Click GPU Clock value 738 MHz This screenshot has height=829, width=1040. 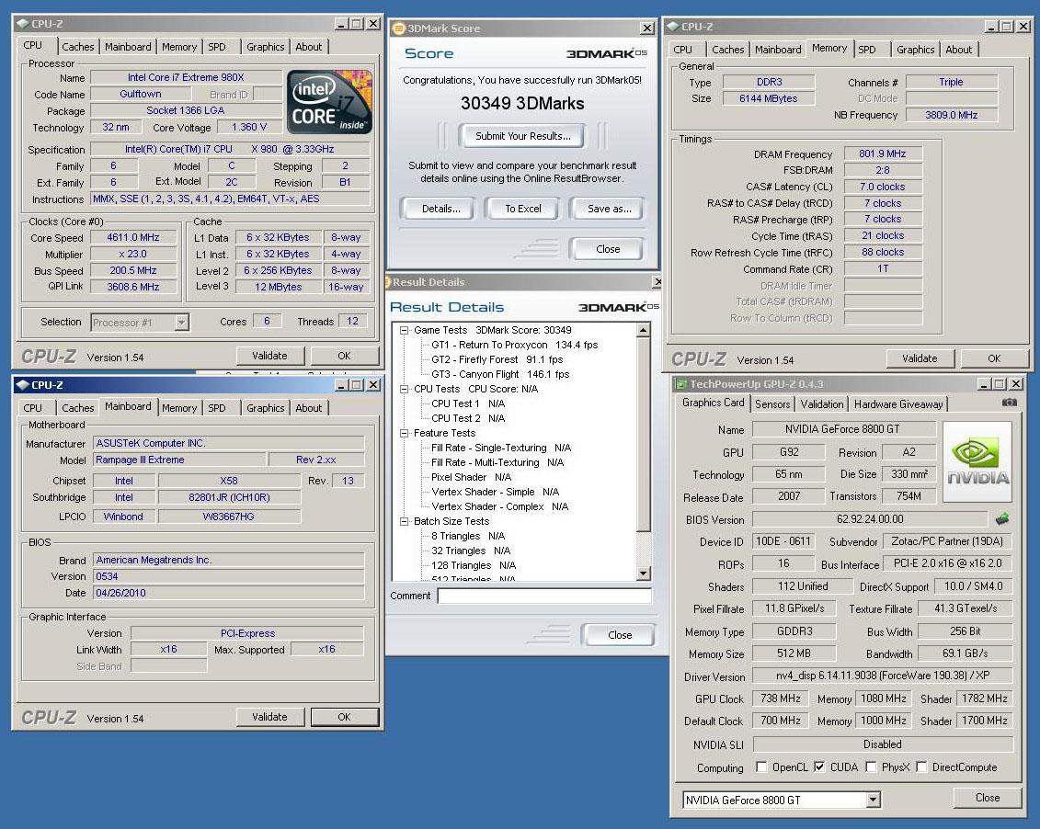[781, 698]
